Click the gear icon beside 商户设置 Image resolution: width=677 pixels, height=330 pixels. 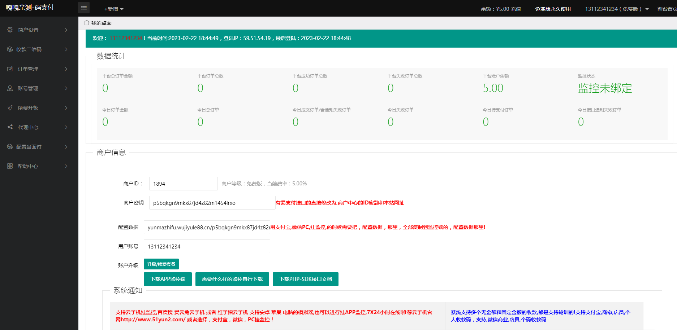(10, 30)
